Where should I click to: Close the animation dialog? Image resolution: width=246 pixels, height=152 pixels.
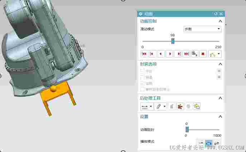[x=221, y=14]
